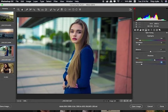Open the Lens Corrections panel tab icon
This screenshot has width=168, height=112.
[149, 30]
